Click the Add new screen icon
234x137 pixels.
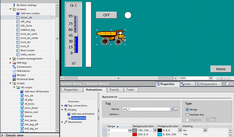(18, 13)
